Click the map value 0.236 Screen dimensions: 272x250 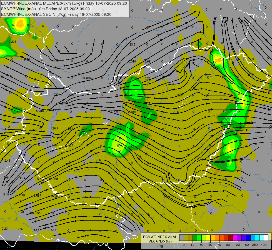(x=12, y=42)
